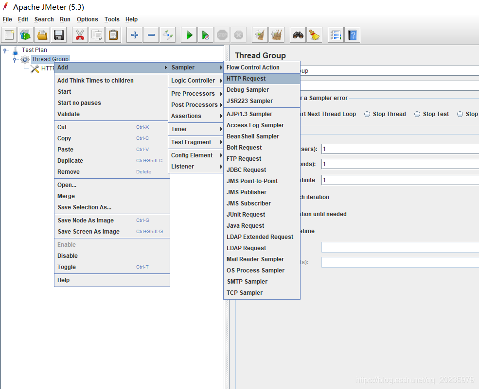This screenshot has width=479, height=389.
Task: Choose HTTP Request from the Sampler list
Action: 262,79
